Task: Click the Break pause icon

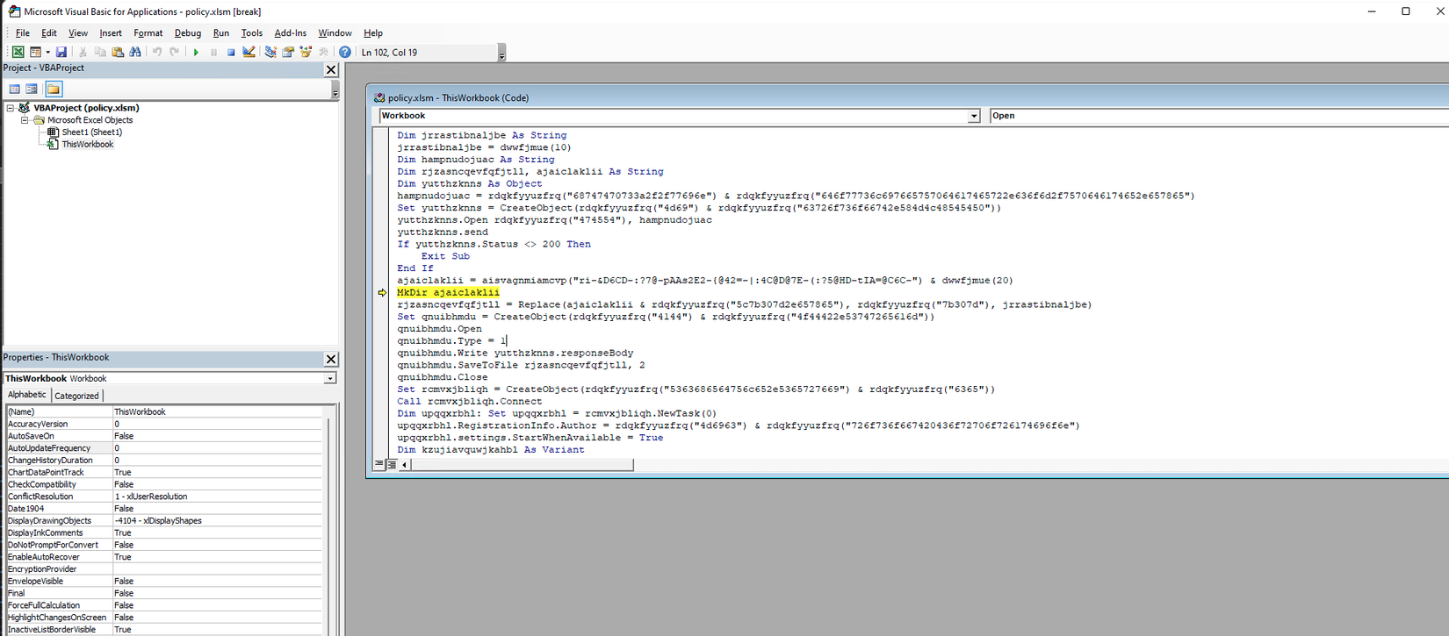Action: [x=213, y=53]
